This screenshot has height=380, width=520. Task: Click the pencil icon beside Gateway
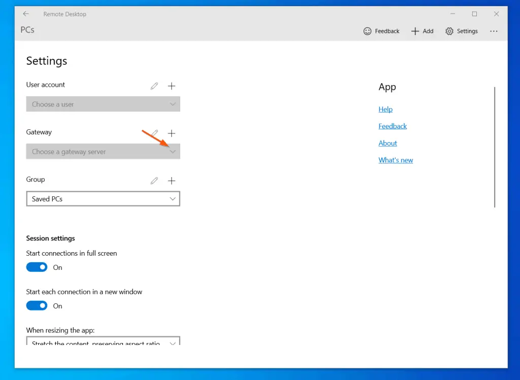(154, 133)
